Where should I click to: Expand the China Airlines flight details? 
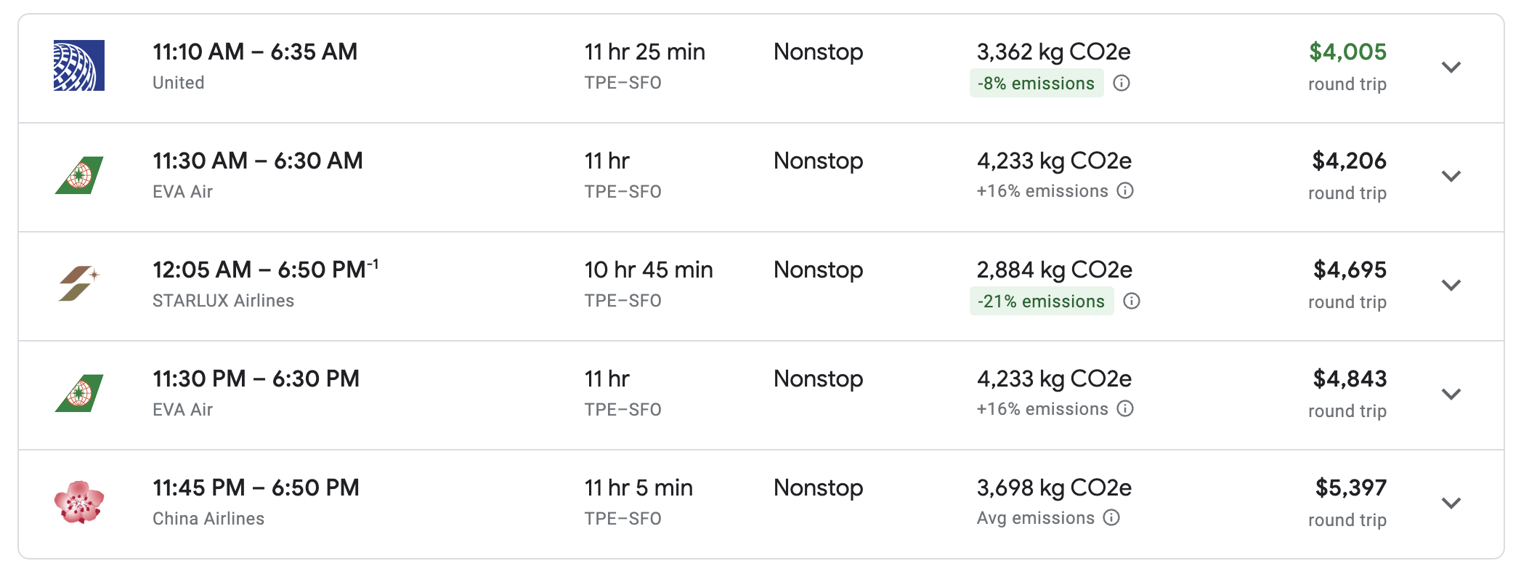[x=1451, y=504]
